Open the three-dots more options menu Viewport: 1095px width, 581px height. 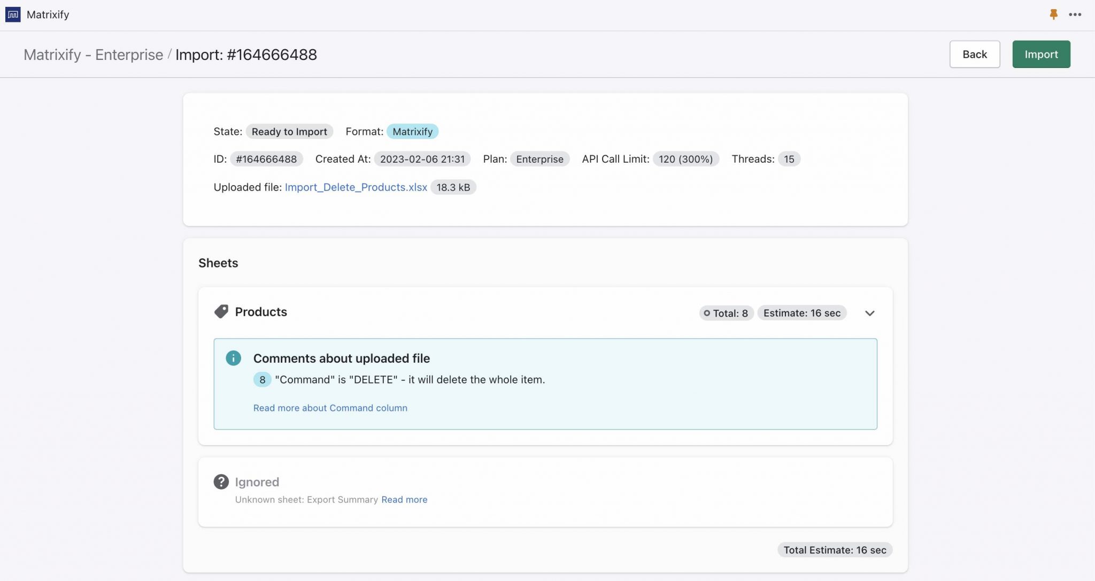(x=1075, y=14)
